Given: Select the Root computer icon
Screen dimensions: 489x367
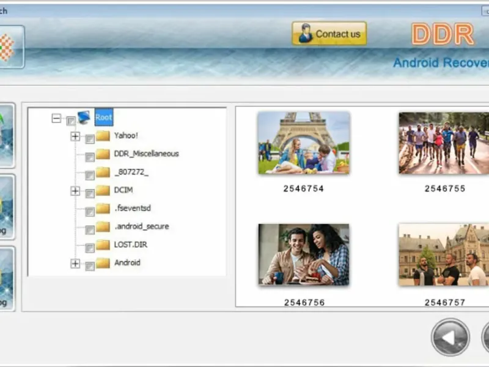Looking at the screenshot, I should point(84,117).
